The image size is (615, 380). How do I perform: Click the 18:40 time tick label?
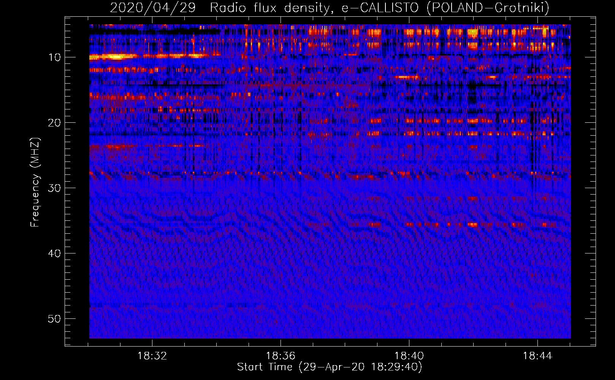(x=409, y=356)
